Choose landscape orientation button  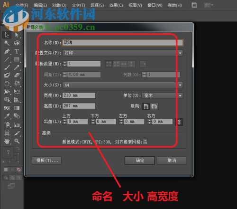coord(154,106)
